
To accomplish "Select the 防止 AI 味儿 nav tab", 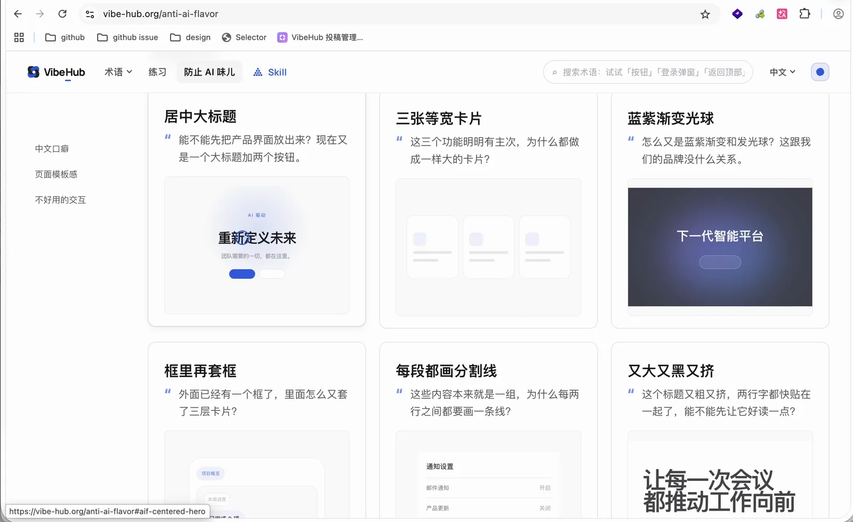I will click(209, 72).
